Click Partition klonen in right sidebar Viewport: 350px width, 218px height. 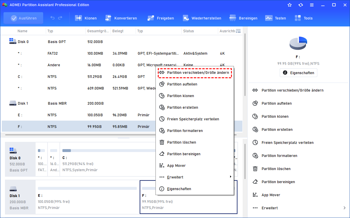coord(275,117)
